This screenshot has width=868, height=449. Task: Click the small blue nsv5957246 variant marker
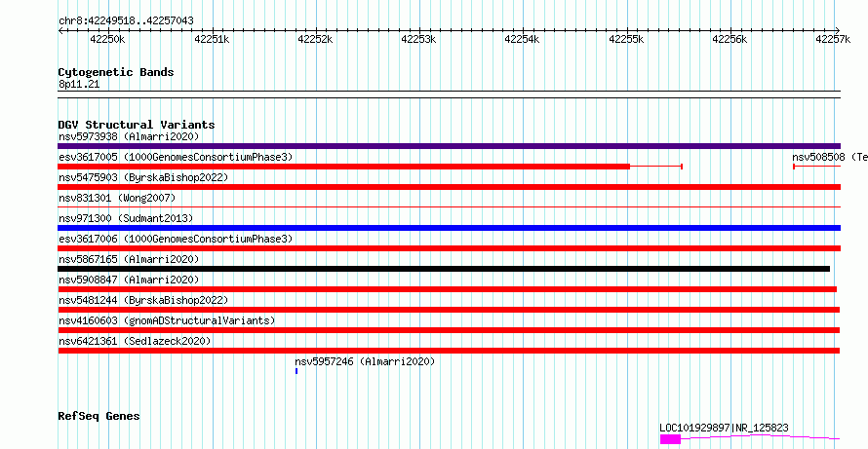(x=296, y=371)
